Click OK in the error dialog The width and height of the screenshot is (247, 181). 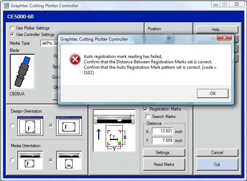(212, 93)
